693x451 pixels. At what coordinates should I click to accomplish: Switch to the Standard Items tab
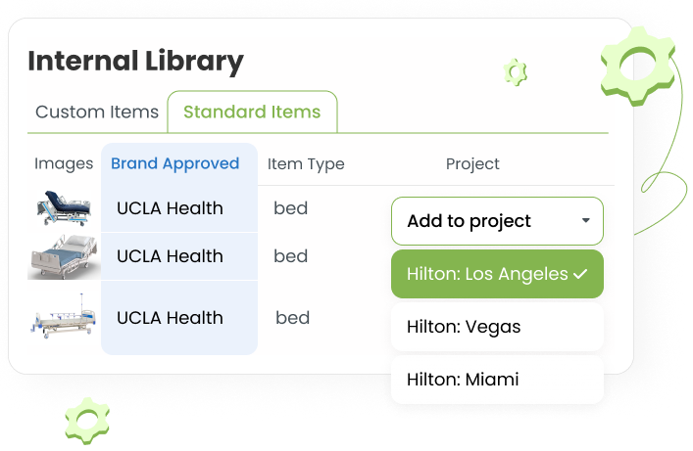(x=252, y=113)
